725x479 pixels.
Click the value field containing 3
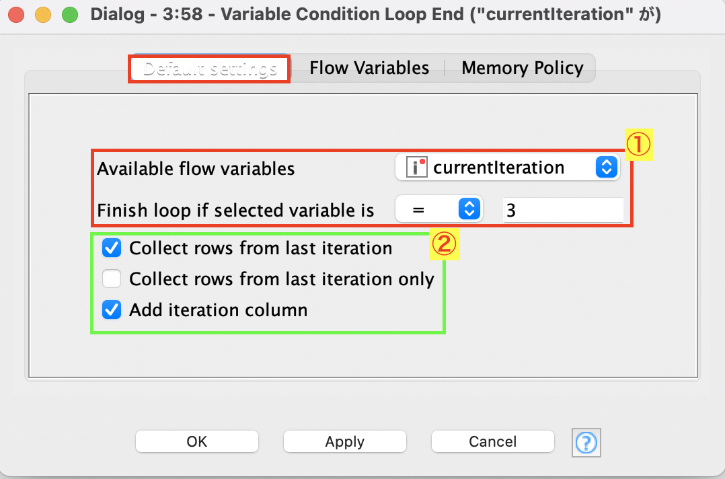click(x=562, y=209)
